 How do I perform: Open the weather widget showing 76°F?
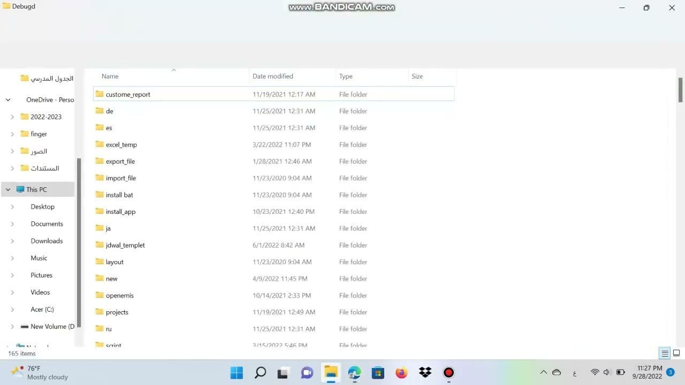pyautogui.click(x=41, y=373)
